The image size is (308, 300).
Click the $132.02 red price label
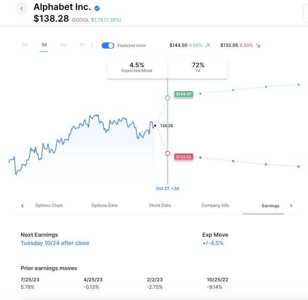click(x=183, y=157)
